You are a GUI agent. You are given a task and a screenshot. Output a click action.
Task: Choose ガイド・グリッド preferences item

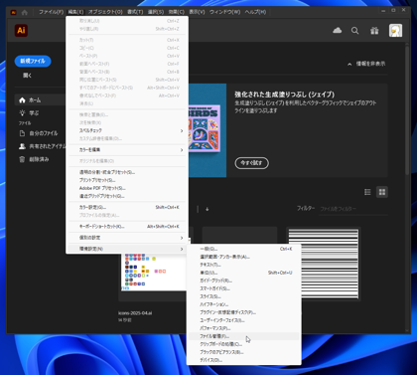[x=244, y=281]
